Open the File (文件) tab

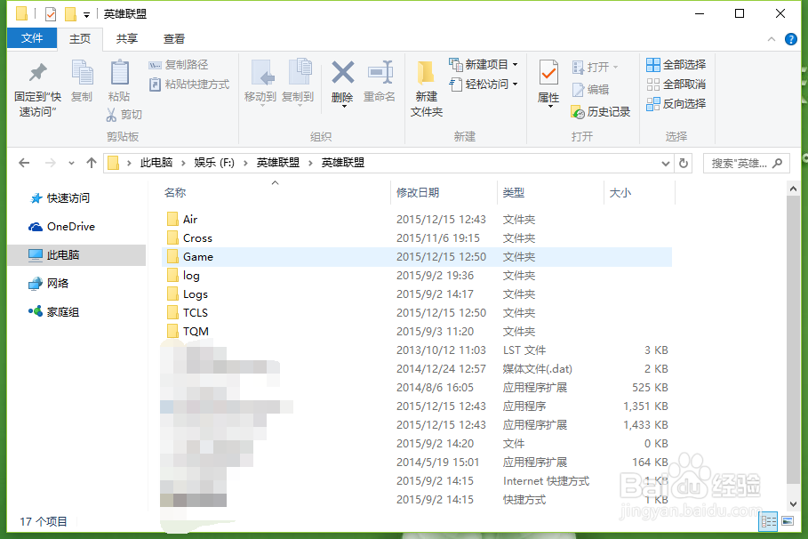click(32, 38)
